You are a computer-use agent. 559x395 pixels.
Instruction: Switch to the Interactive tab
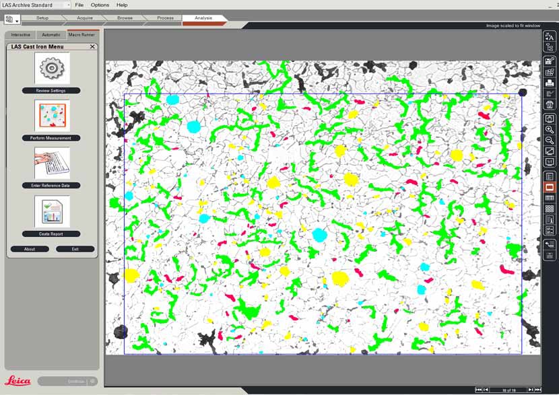[x=20, y=34]
